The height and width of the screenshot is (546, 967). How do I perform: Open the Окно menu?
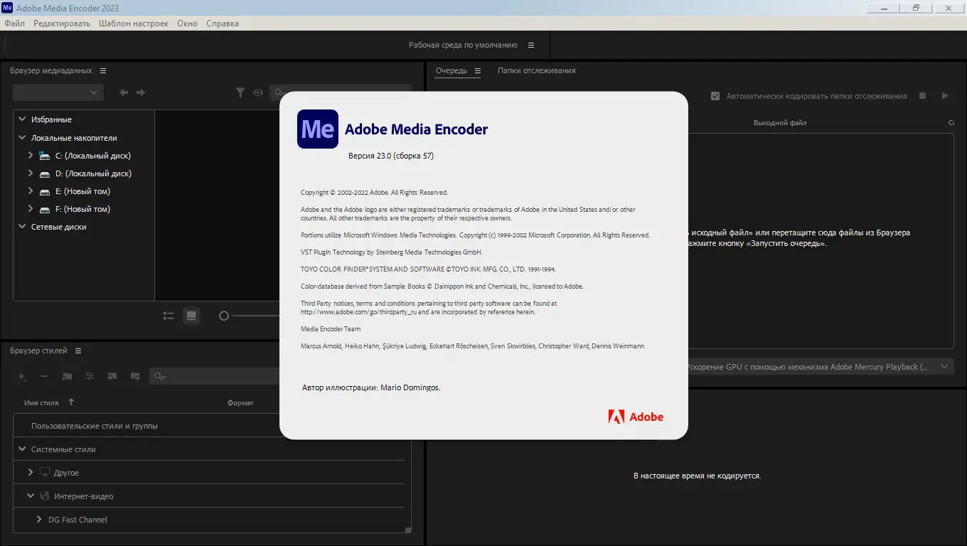pos(188,23)
